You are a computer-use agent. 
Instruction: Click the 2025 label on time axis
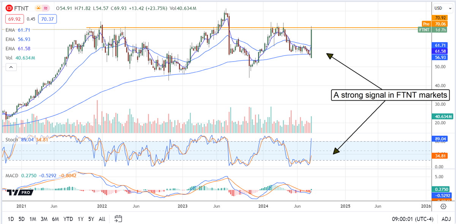[345, 206]
